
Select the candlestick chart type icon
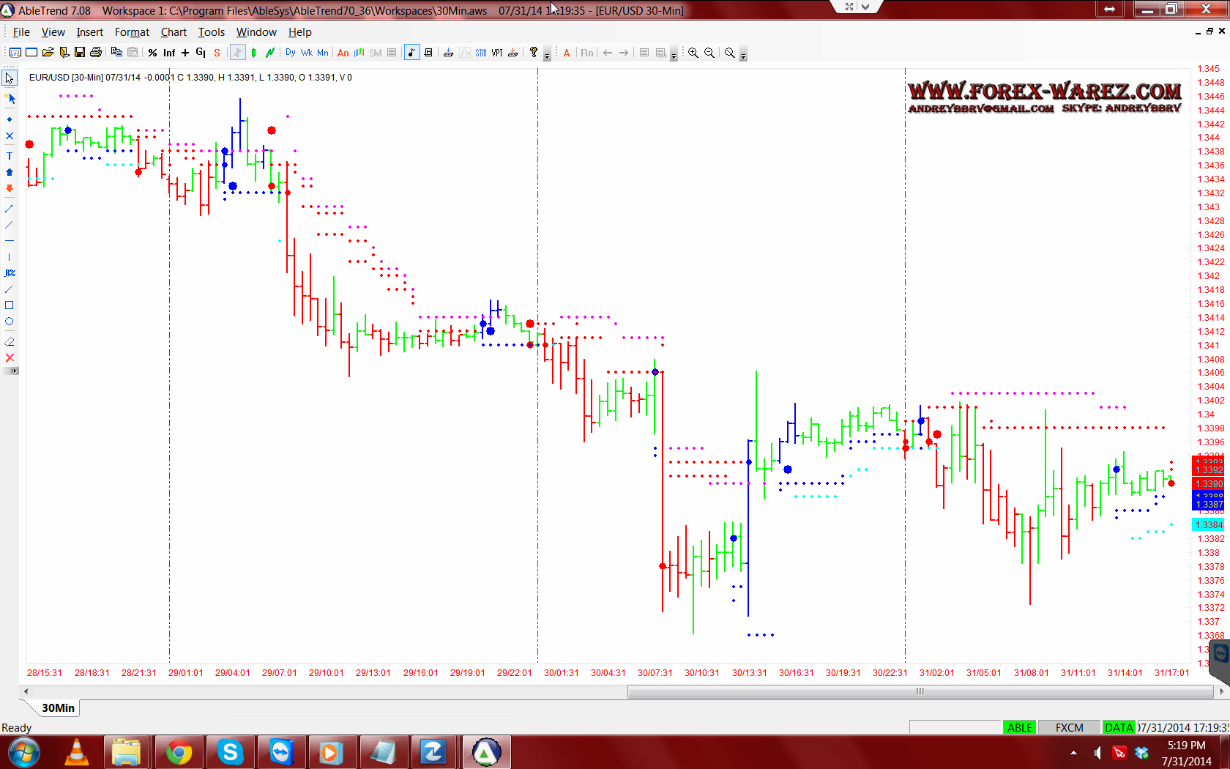click(x=254, y=53)
